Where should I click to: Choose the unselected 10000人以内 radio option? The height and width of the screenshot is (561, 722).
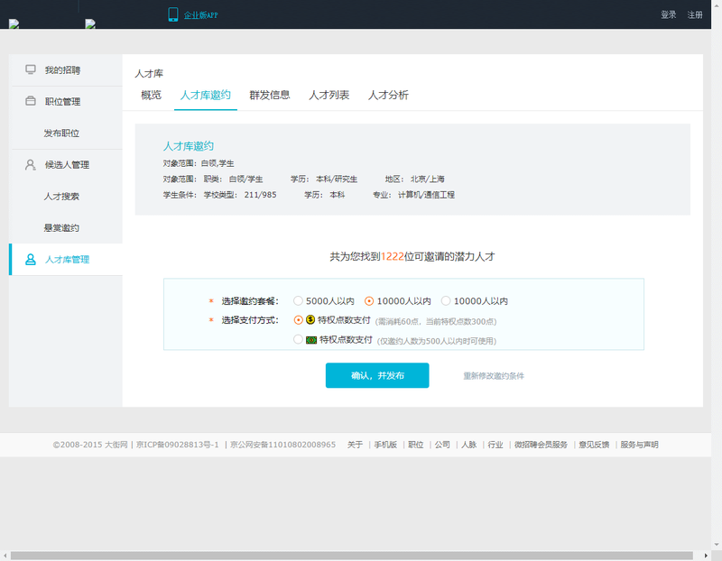pos(445,300)
